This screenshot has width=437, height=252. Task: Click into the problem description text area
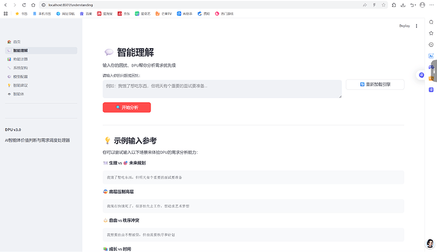coord(222,89)
